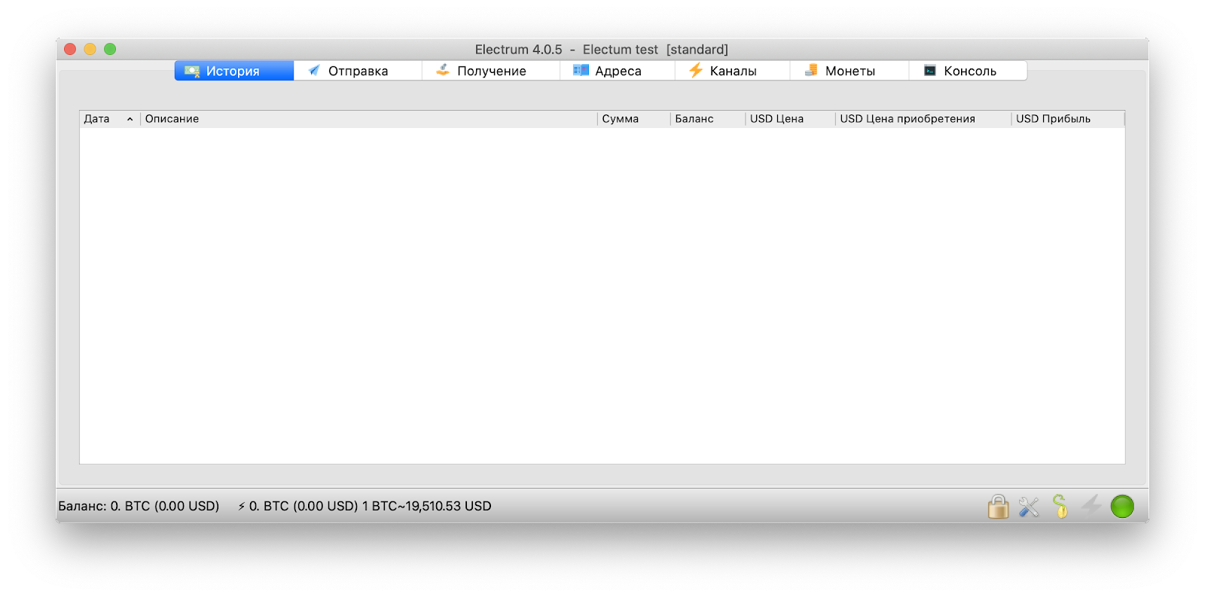
Task: Open the Отправка tab
Action: (358, 71)
